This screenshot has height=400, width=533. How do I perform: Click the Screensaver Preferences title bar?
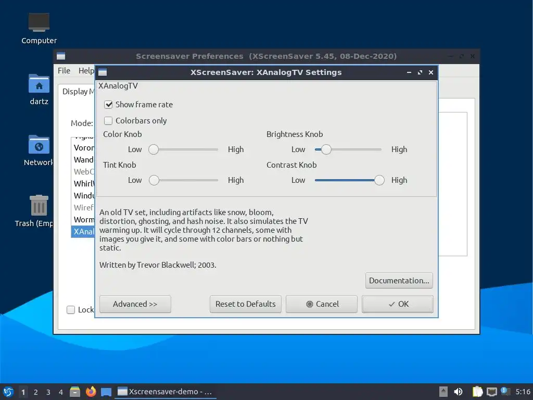[266, 56]
